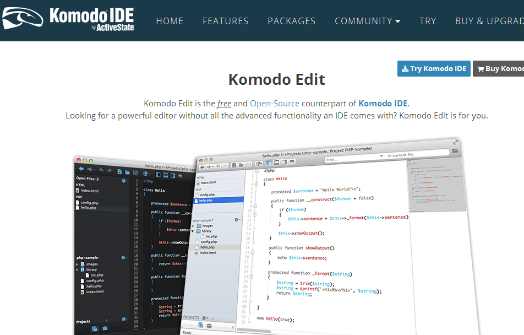This screenshot has height=335, width=524.
Task: Select the highlighted hello.php in light window
Action: (x=219, y=200)
